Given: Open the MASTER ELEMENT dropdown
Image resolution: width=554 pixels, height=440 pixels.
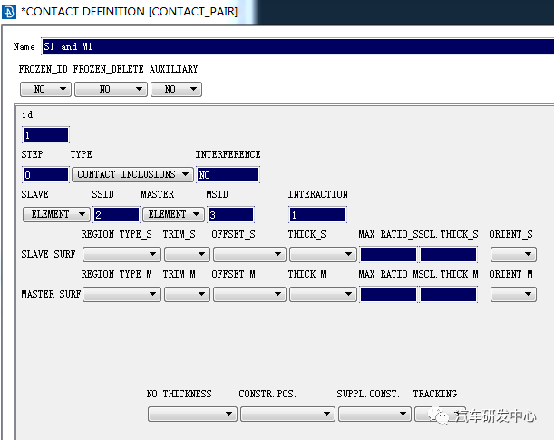Looking at the screenshot, I should [173, 214].
